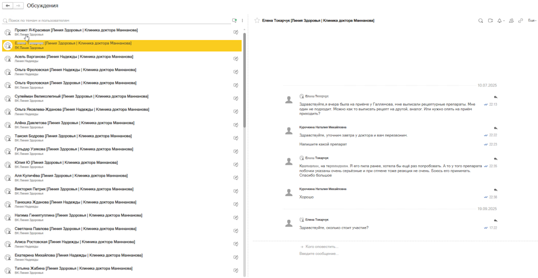
Task: Open the chat participants icon
Action: point(511,21)
